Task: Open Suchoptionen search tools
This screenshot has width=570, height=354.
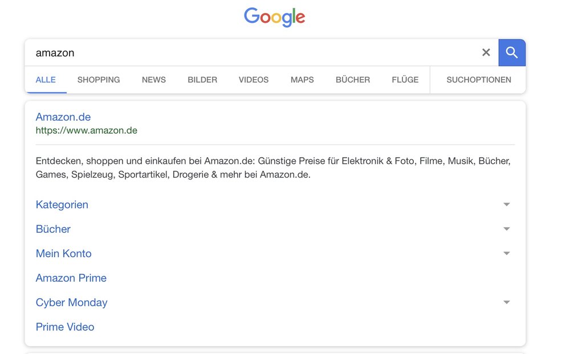Action: (479, 80)
